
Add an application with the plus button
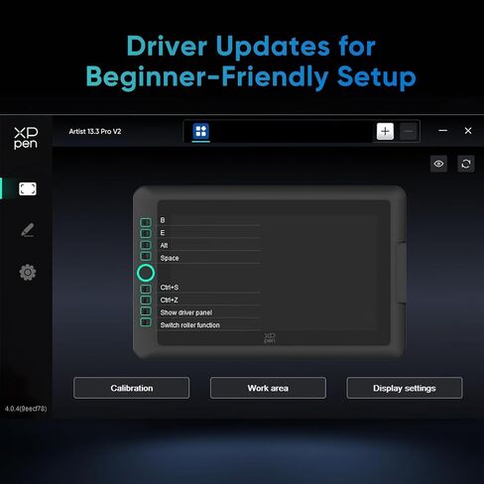(385, 132)
